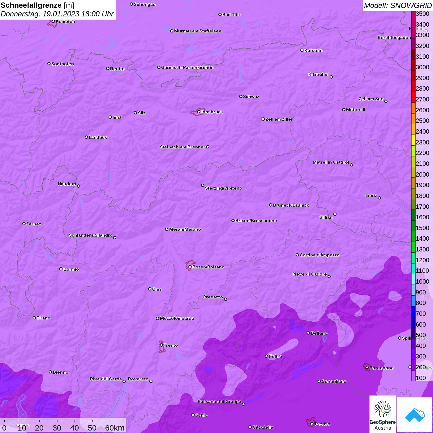Click the "Bassano del Grappa" label
The image size is (433, 433).
(219, 401)
